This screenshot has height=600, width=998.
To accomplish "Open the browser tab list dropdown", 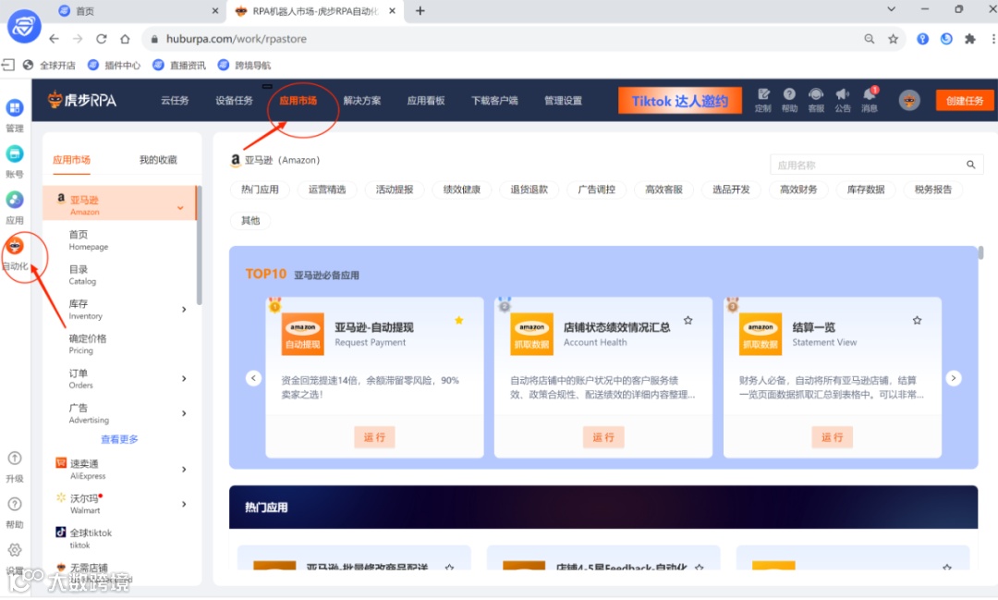I will [x=891, y=9].
